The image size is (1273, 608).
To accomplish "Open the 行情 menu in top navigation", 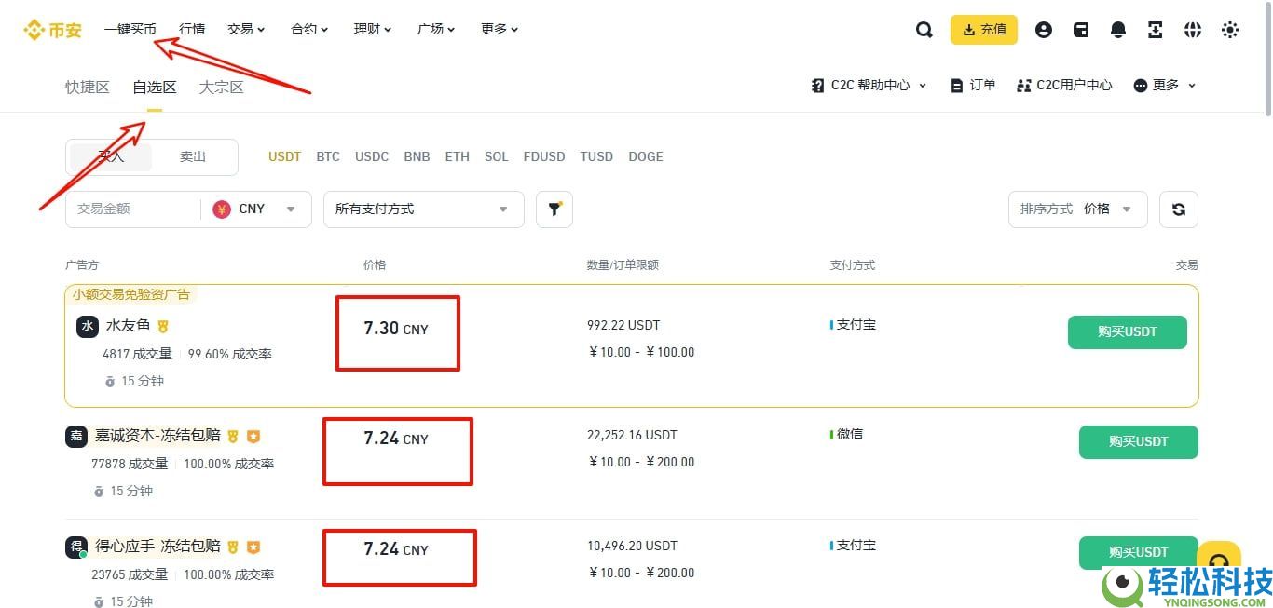I will 192,29.
